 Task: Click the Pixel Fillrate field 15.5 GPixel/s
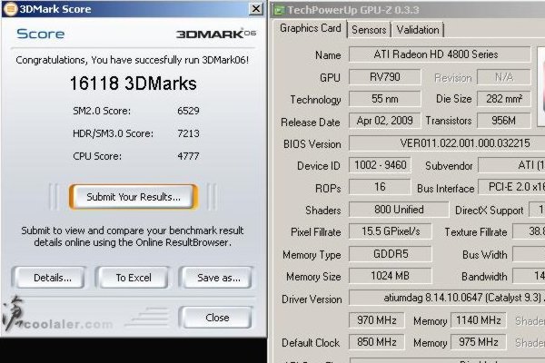point(391,231)
